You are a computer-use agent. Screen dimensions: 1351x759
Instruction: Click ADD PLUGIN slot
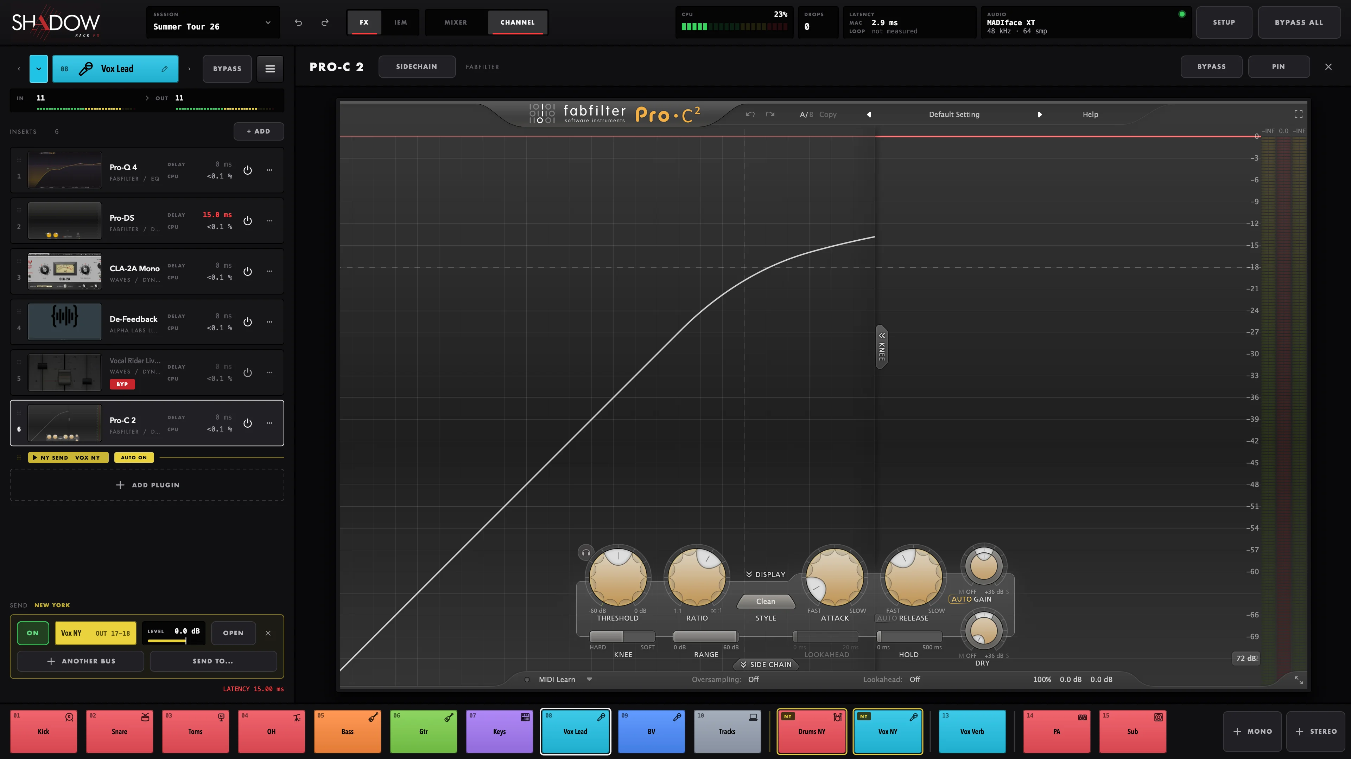[x=147, y=485]
